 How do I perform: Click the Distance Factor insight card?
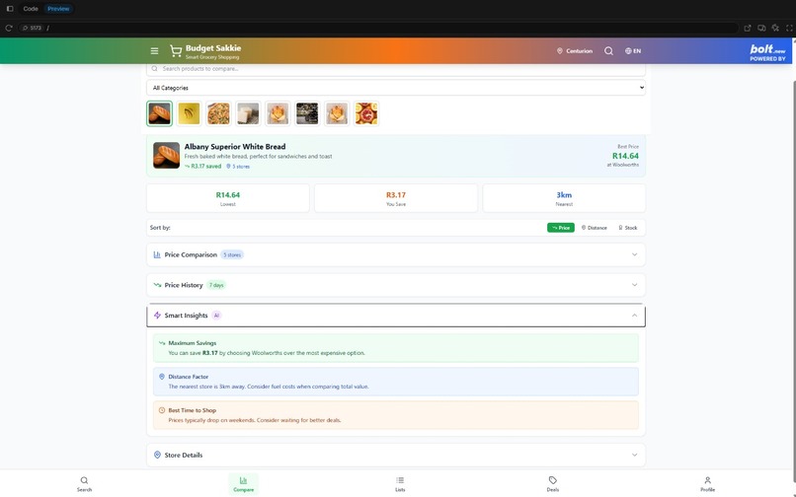396,382
